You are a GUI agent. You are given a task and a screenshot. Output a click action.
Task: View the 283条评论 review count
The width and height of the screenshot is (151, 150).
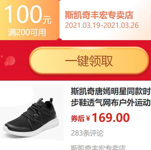[87, 133]
